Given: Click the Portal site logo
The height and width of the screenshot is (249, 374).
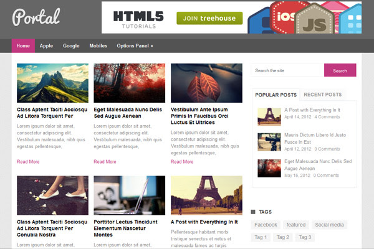Looking at the screenshot, I should click(x=36, y=17).
